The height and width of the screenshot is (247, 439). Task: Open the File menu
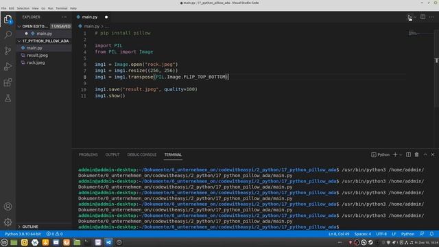tap(3, 8)
